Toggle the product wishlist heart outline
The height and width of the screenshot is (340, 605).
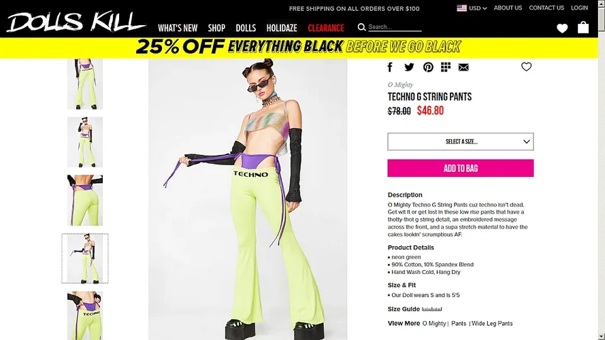pyautogui.click(x=526, y=67)
